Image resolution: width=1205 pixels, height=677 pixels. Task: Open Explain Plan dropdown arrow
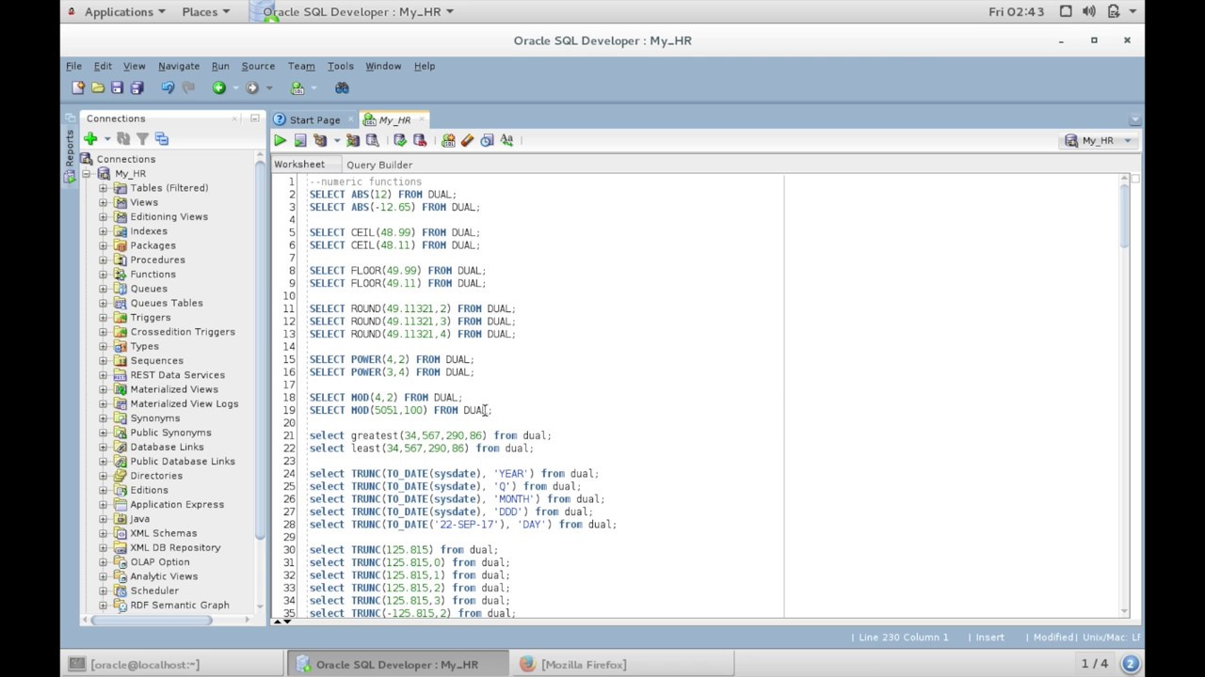[336, 140]
